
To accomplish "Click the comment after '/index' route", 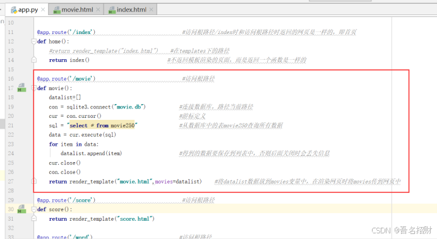I will click(x=269, y=32).
